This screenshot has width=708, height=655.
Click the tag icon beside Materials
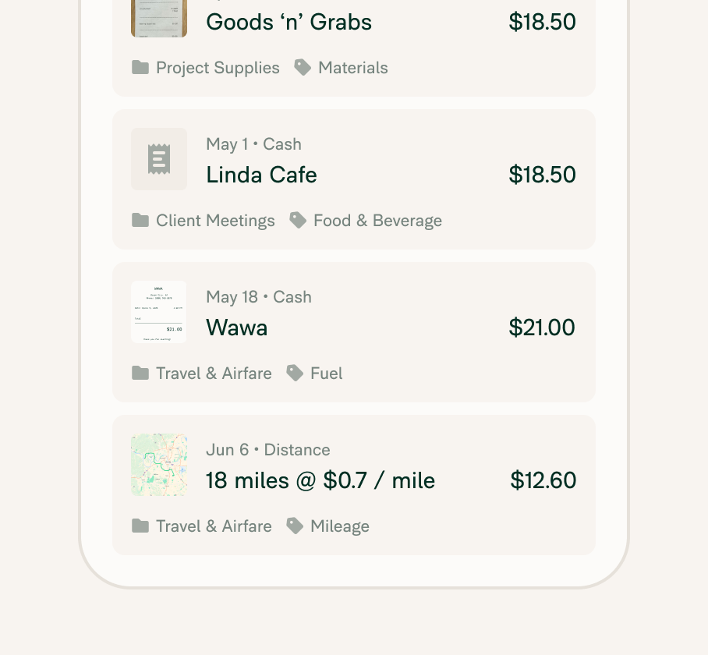303,68
